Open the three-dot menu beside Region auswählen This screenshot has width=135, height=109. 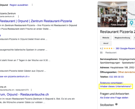32,5
